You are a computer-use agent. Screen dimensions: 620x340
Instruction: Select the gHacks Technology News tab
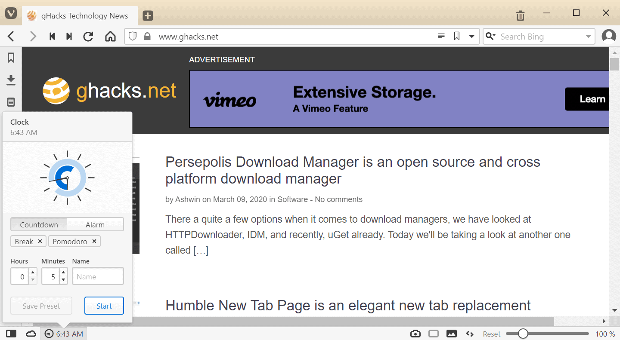click(80, 16)
